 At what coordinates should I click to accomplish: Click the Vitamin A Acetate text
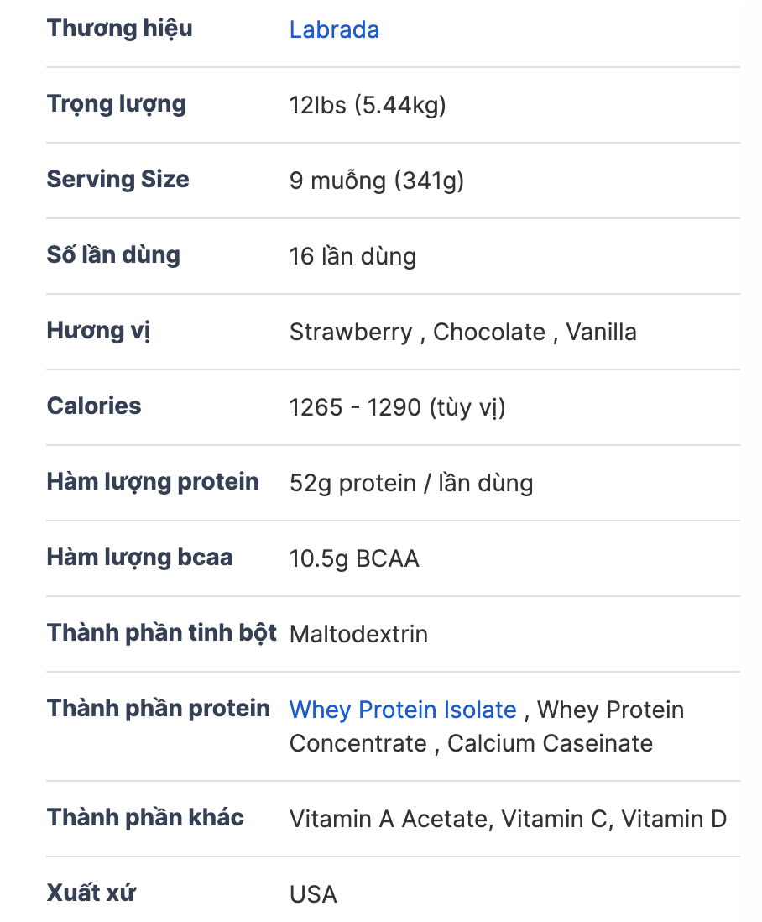388,820
